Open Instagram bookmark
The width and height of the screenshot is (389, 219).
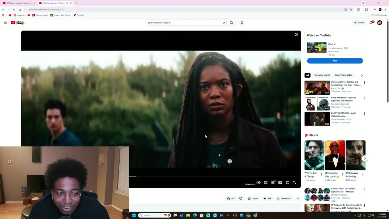[19, 15]
